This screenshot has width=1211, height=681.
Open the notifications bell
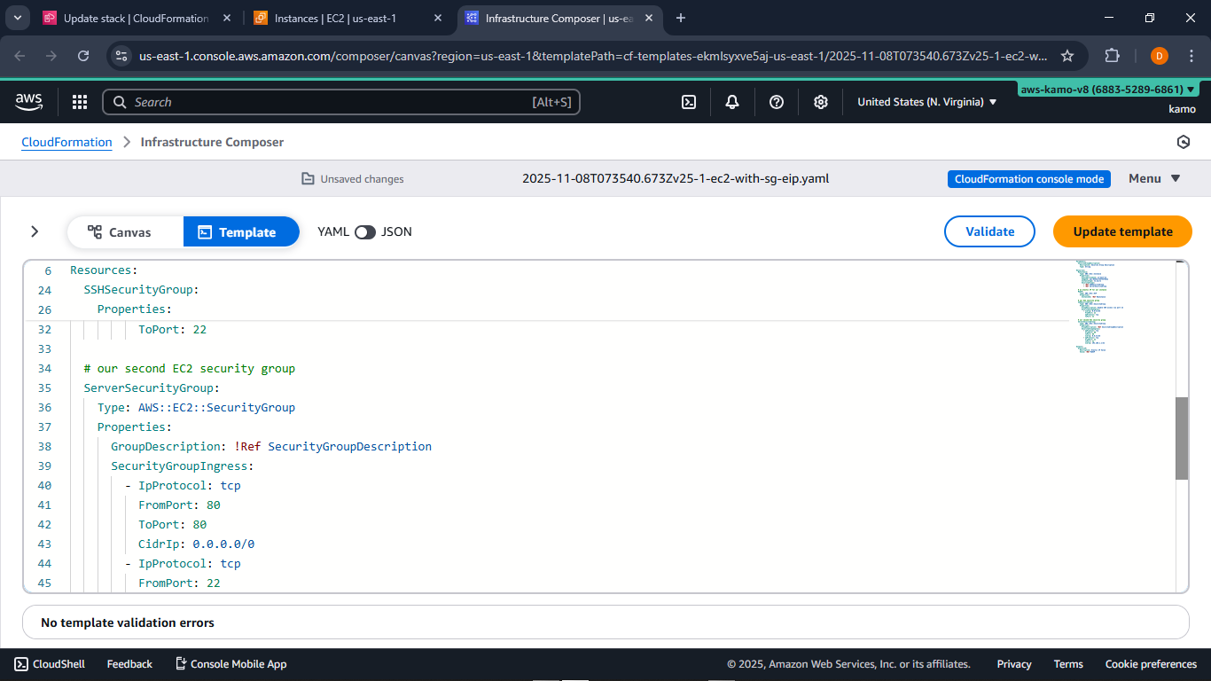tap(731, 101)
